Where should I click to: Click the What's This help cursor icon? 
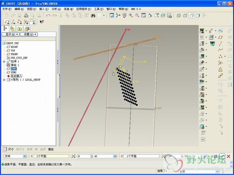point(42,22)
